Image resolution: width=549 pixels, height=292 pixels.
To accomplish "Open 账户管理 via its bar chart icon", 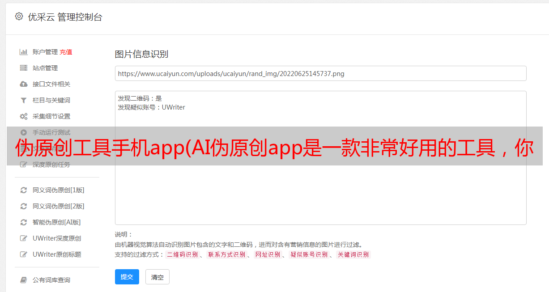I will tap(24, 52).
